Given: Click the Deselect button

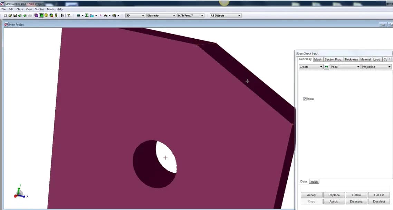Looking at the screenshot, I should tap(379, 201).
